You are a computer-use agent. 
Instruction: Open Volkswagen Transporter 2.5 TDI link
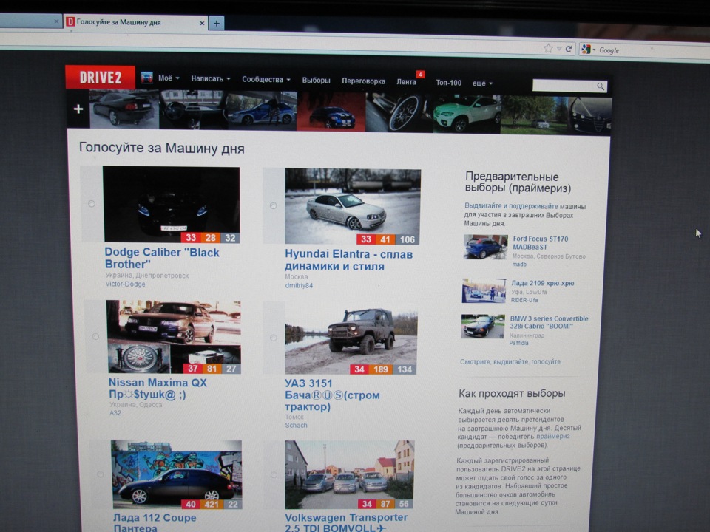(346, 522)
